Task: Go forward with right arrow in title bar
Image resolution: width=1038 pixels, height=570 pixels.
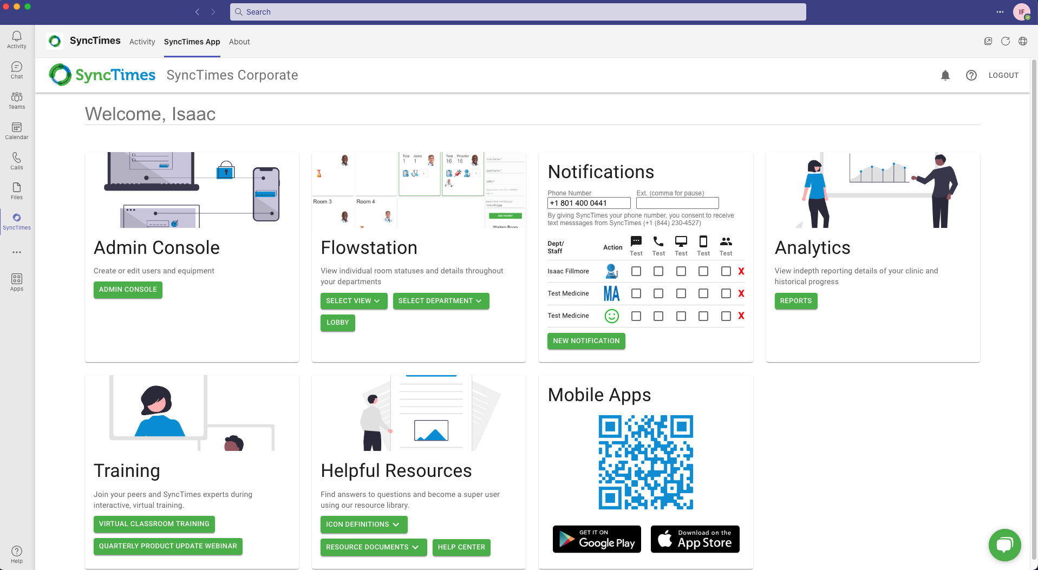Action: pos(213,12)
